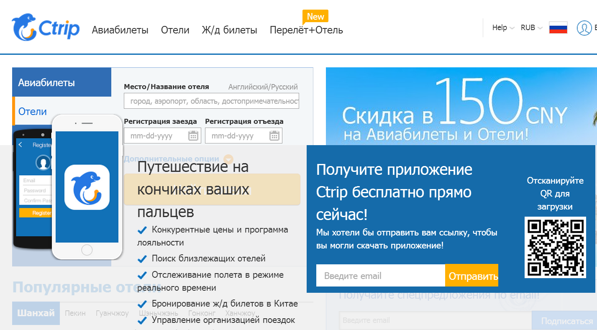Click the Введите email field in app popup
This screenshot has width=597, height=330.
pos(381,276)
